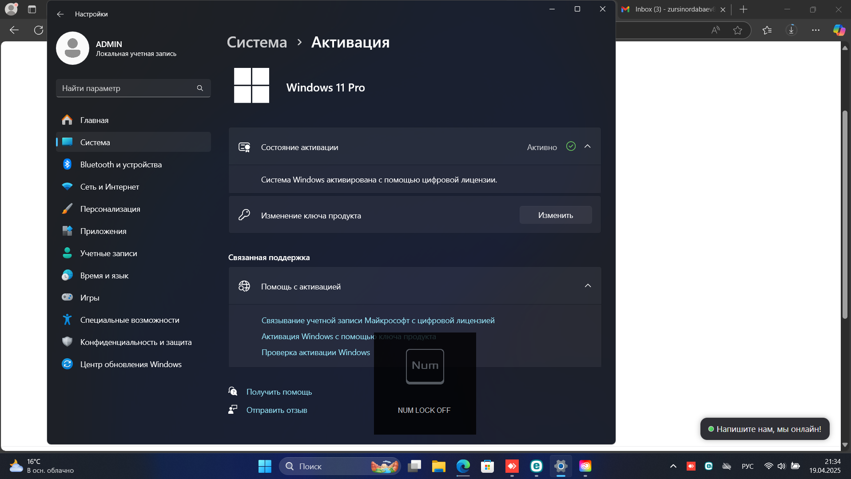The height and width of the screenshot is (479, 851).
Task: Click the Напишите нам, мы онлайн chat button
Action: [765, 429]
